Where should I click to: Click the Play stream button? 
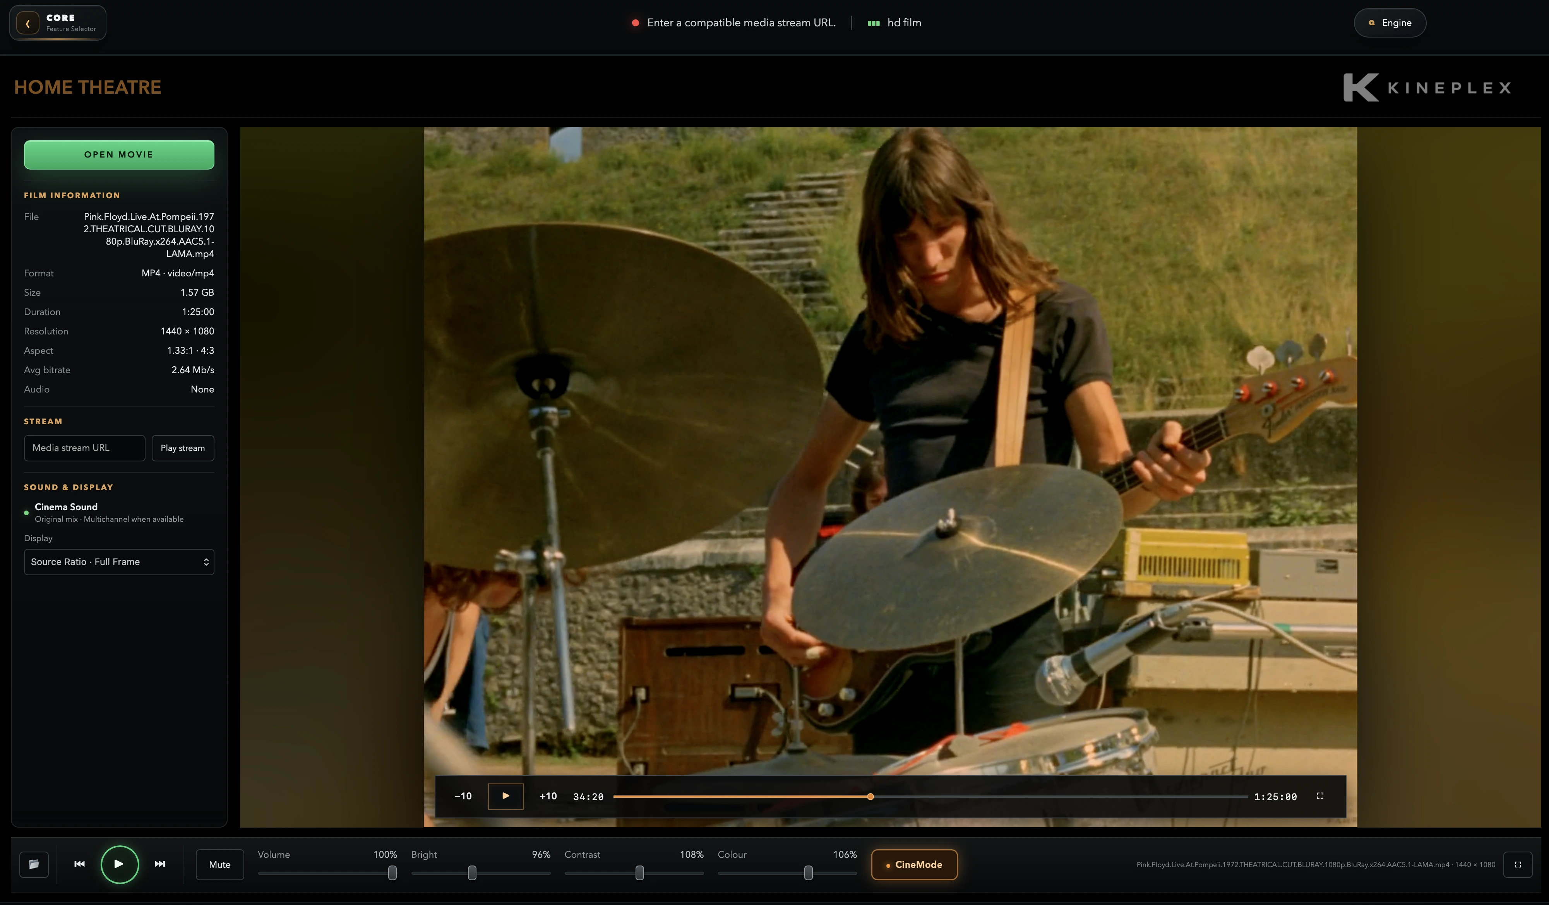tap(183, 448)
